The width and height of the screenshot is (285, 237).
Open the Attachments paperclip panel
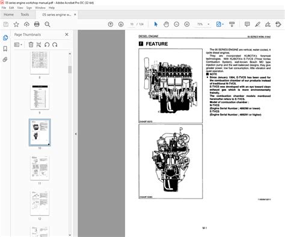(x=5, y=60)
